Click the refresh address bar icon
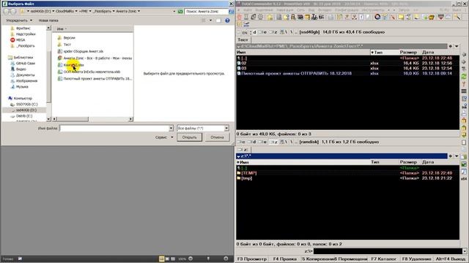Screen dimensions: 469x263 pyautogui.click(x=180, y=12)
